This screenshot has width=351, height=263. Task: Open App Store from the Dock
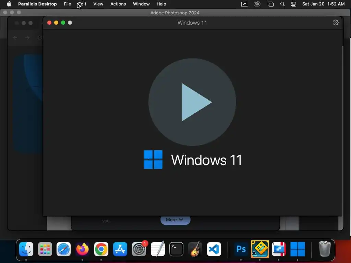point(120,249)
